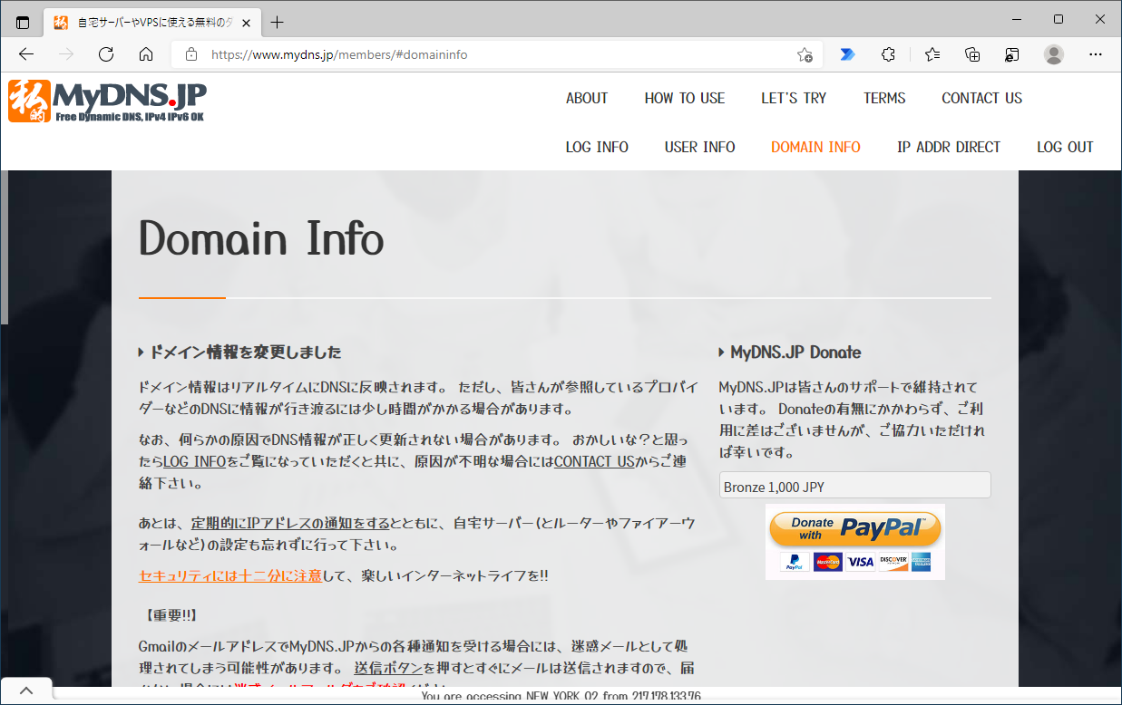This screenshot has height=705, width=1122.
Task: Reload the current page
Action: (x=105, y=54)
